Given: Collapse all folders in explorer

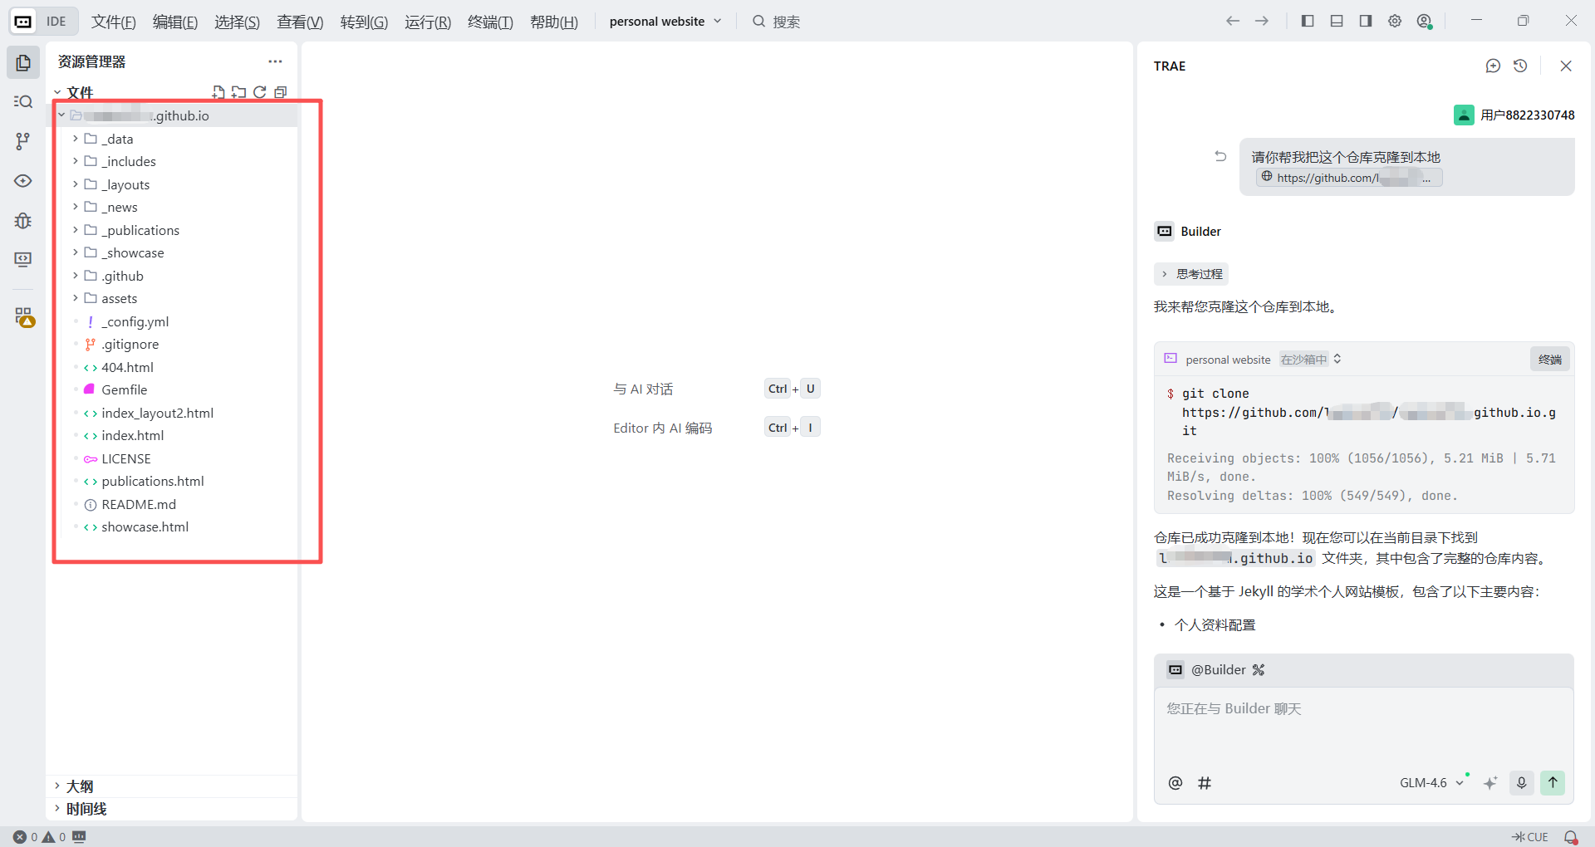Looking at the screenshot, I should tap(281, 92).
